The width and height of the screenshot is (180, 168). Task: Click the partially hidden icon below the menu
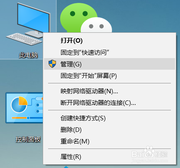66,167
